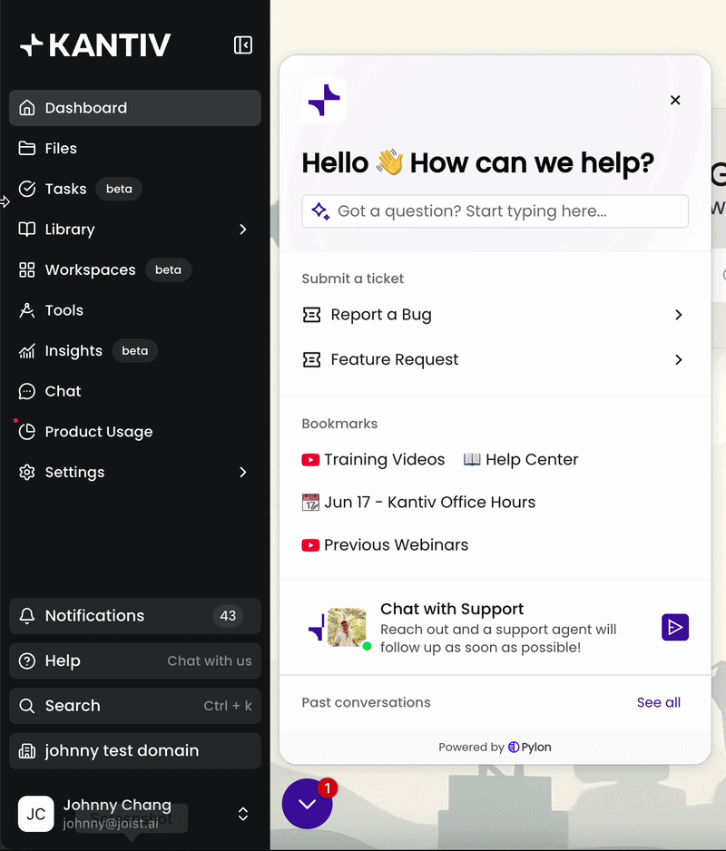Image resolution: width=726 pixels, height=851 pixels.
Task: Open Training Videos bookmark
Action: [374, 460]
